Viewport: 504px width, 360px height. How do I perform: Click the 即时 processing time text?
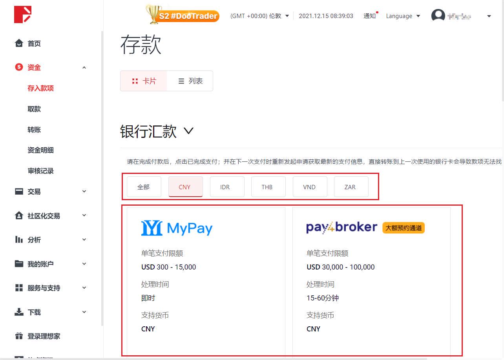pos(148,298)
